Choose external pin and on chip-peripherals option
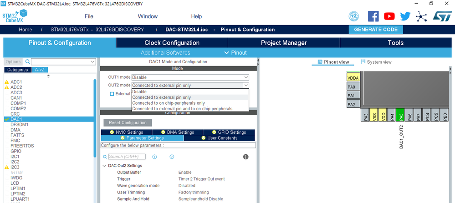The image size is (455, 203). point(190,108)
